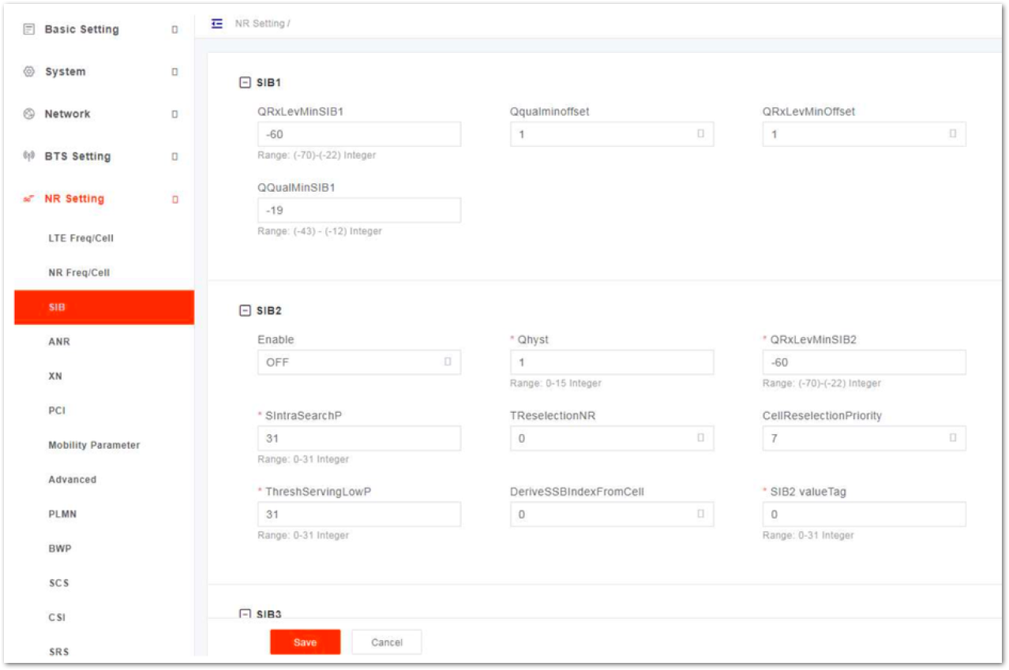Collapse the NR Setting menu arrow
The height and width of the screenshot is (670, 1009).
pyautogui.click(x=174, y=200)
